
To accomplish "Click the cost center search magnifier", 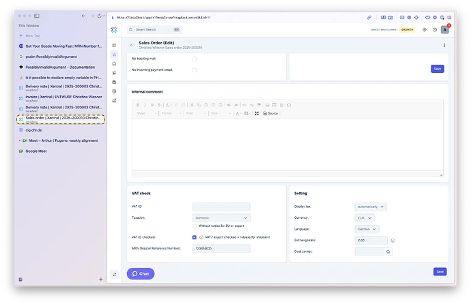I will point(388,252).
